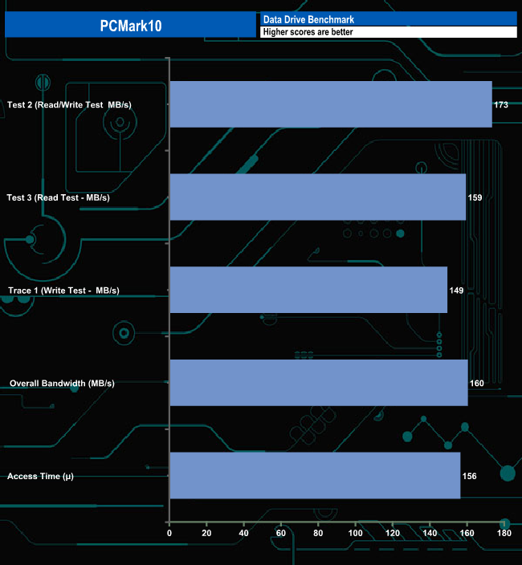Select the Access Time (µ) label
The width and height of the screenshot is (522, 565).
pos(40,477)
